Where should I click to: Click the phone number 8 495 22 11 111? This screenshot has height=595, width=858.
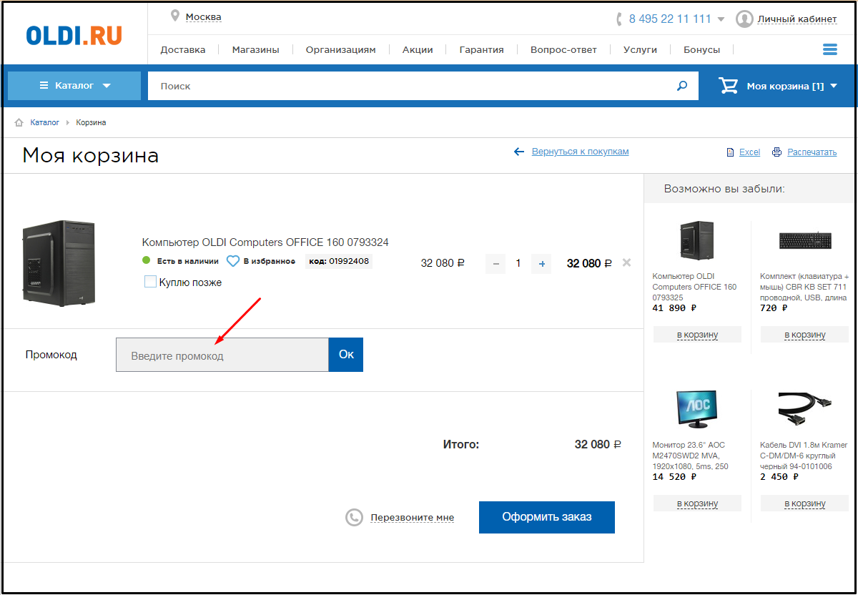click(x=670, y=19)
